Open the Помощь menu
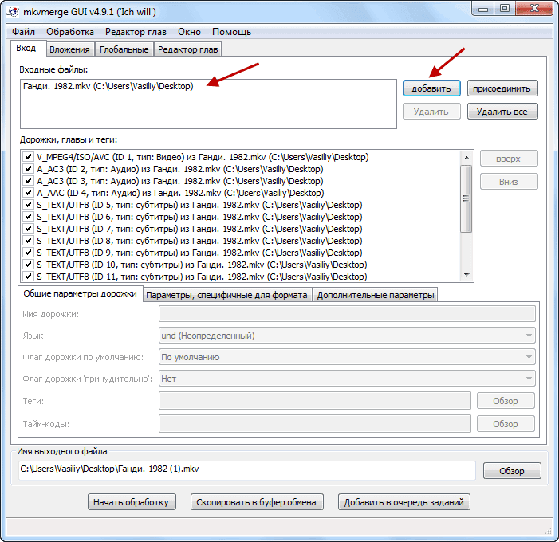The width and height of the screenshot is (559, 542). (232, 32)
